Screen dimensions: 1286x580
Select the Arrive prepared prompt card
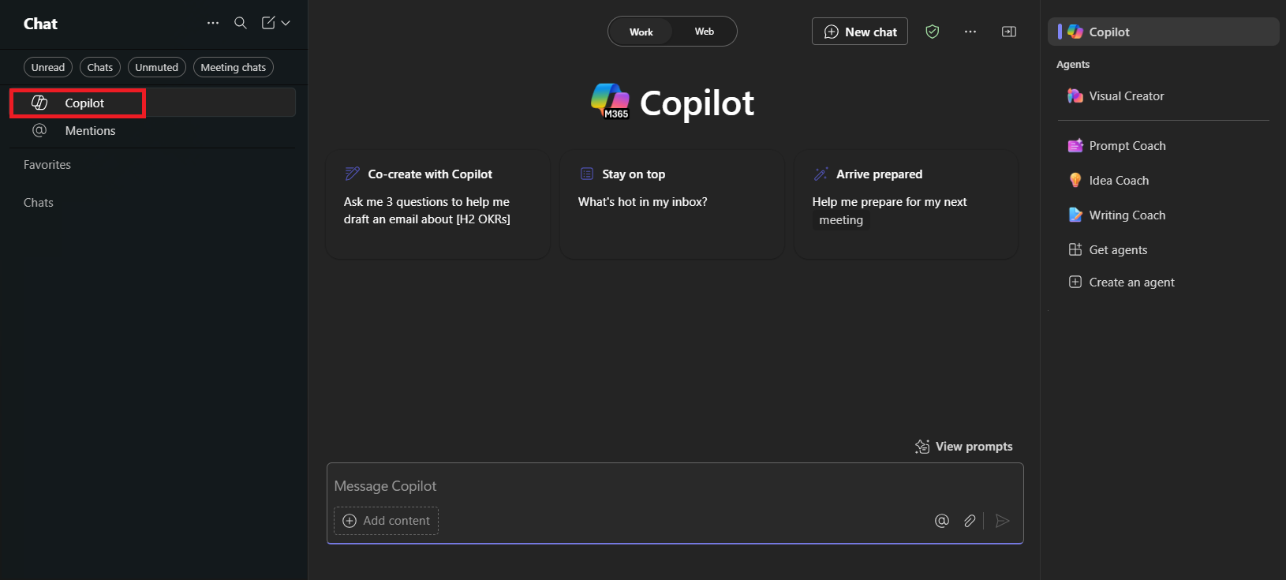(x=907, y=205)
